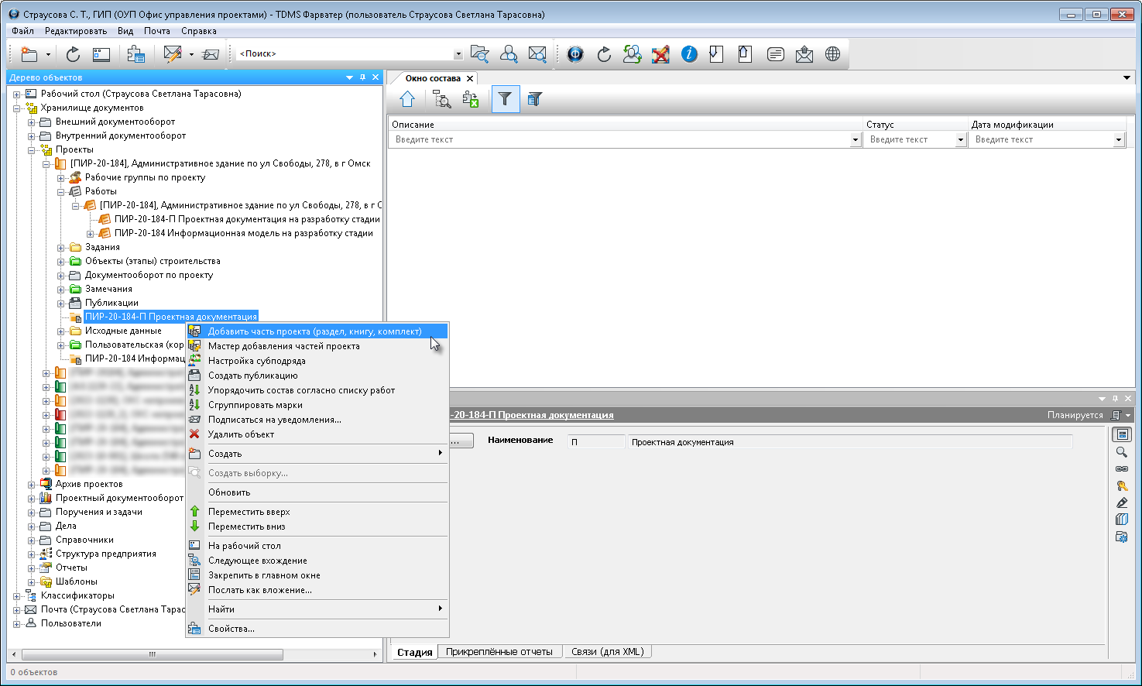This screenshot has width=1142, height=686.
Task: Click the search users icon
Action: [x=509, y=54]
